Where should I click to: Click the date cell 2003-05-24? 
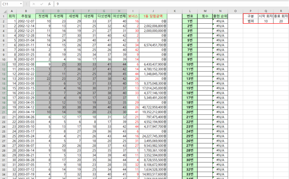click(26, 136)
